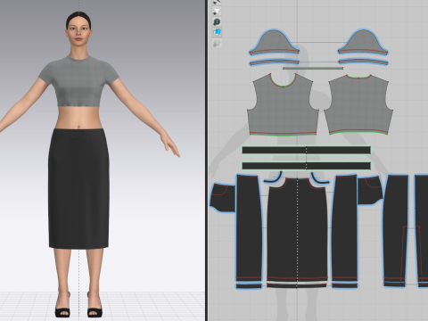428x321 pixels.
Task: Select the right black pocket bag piece
Action: [370, 190]
